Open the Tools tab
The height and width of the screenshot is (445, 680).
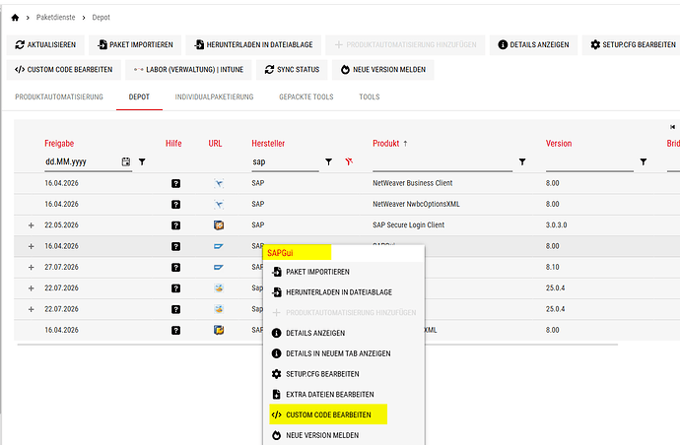[x=369, y=97]
